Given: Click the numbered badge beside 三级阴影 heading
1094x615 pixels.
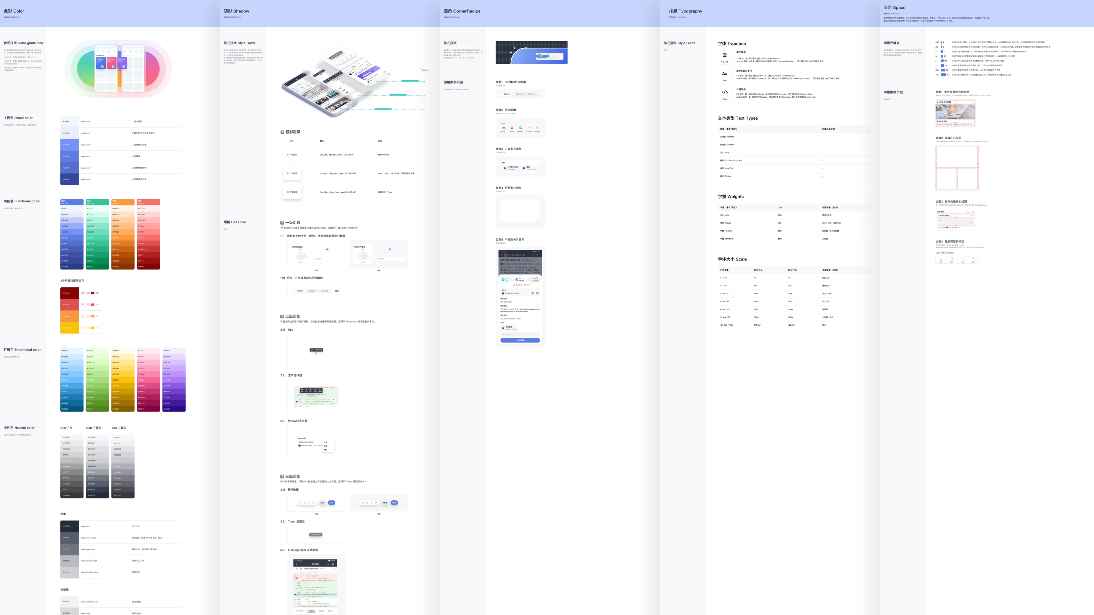Looking at the screenshot, I should [282, 476].
